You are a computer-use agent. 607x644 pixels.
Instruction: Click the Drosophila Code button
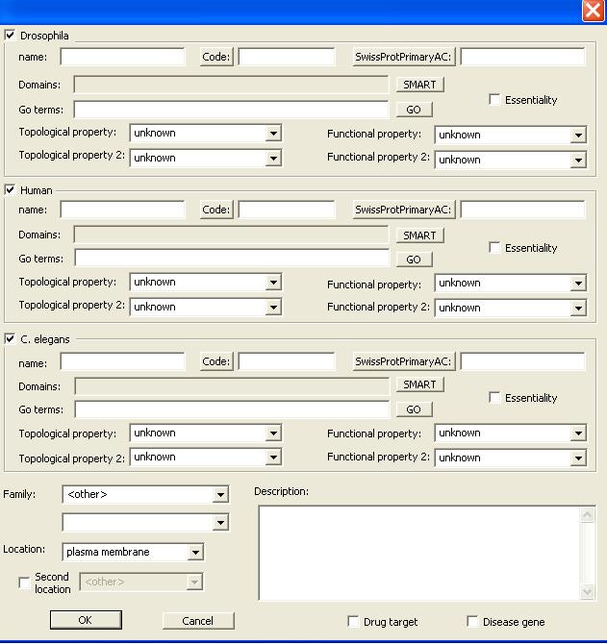tap(216, 57)
